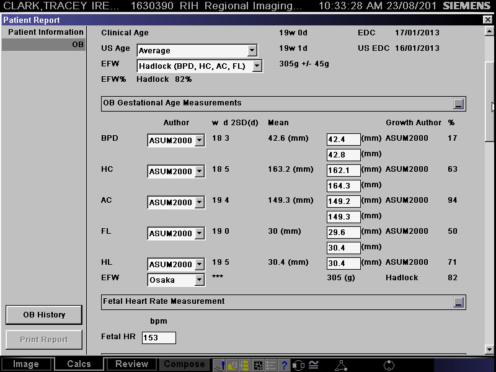
Task: Click the US Age value 19w 1d
Action: pos(293,48)
